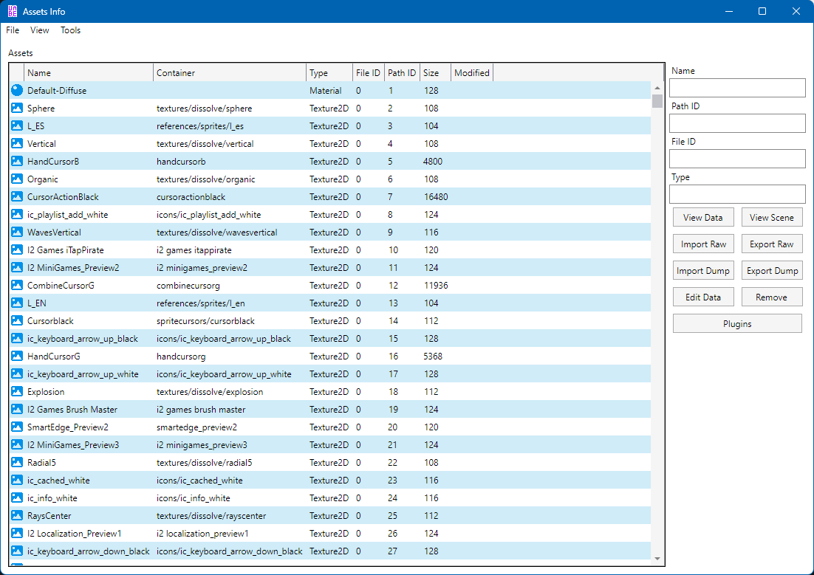The width and height of the screenshot is (814, 575).
Task: Click the asset list scroll down arrow
Action: [657, 559]
